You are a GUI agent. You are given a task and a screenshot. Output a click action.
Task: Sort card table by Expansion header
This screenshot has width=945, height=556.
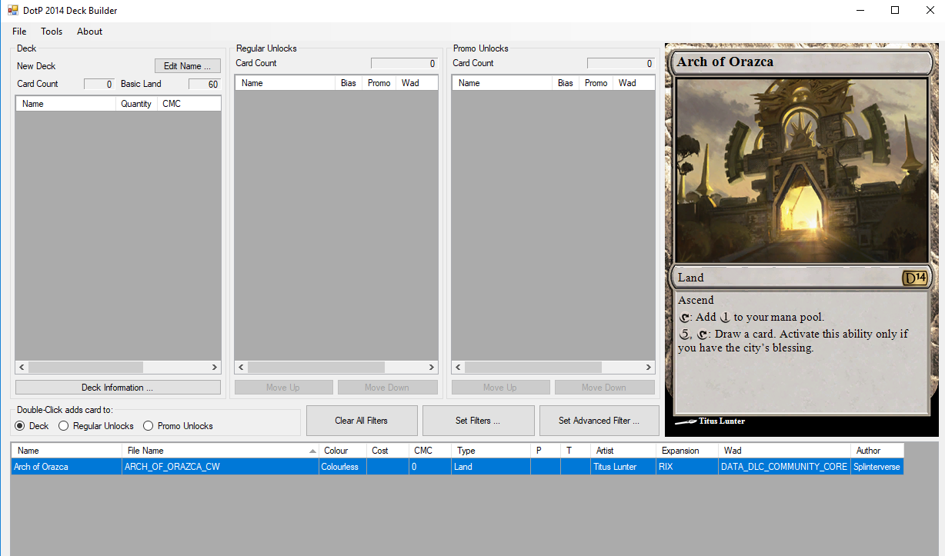click(x=687, y=451)
